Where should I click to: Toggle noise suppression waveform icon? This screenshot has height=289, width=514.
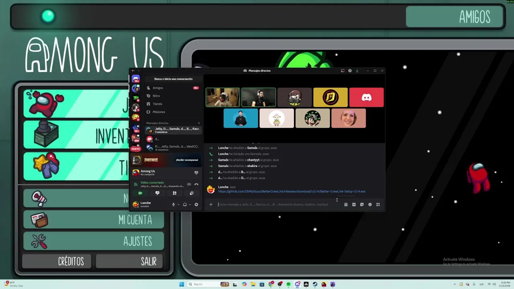pyautogui.click(x=189, y=184)
